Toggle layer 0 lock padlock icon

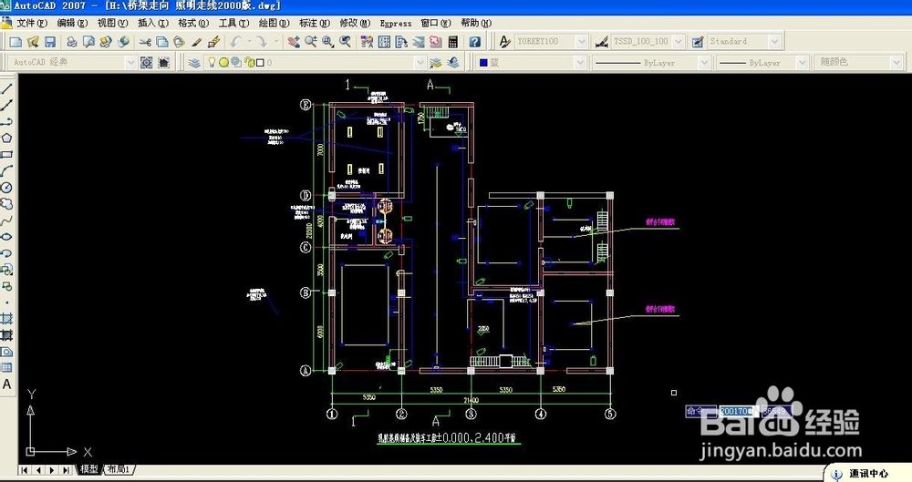pos(249,62)
